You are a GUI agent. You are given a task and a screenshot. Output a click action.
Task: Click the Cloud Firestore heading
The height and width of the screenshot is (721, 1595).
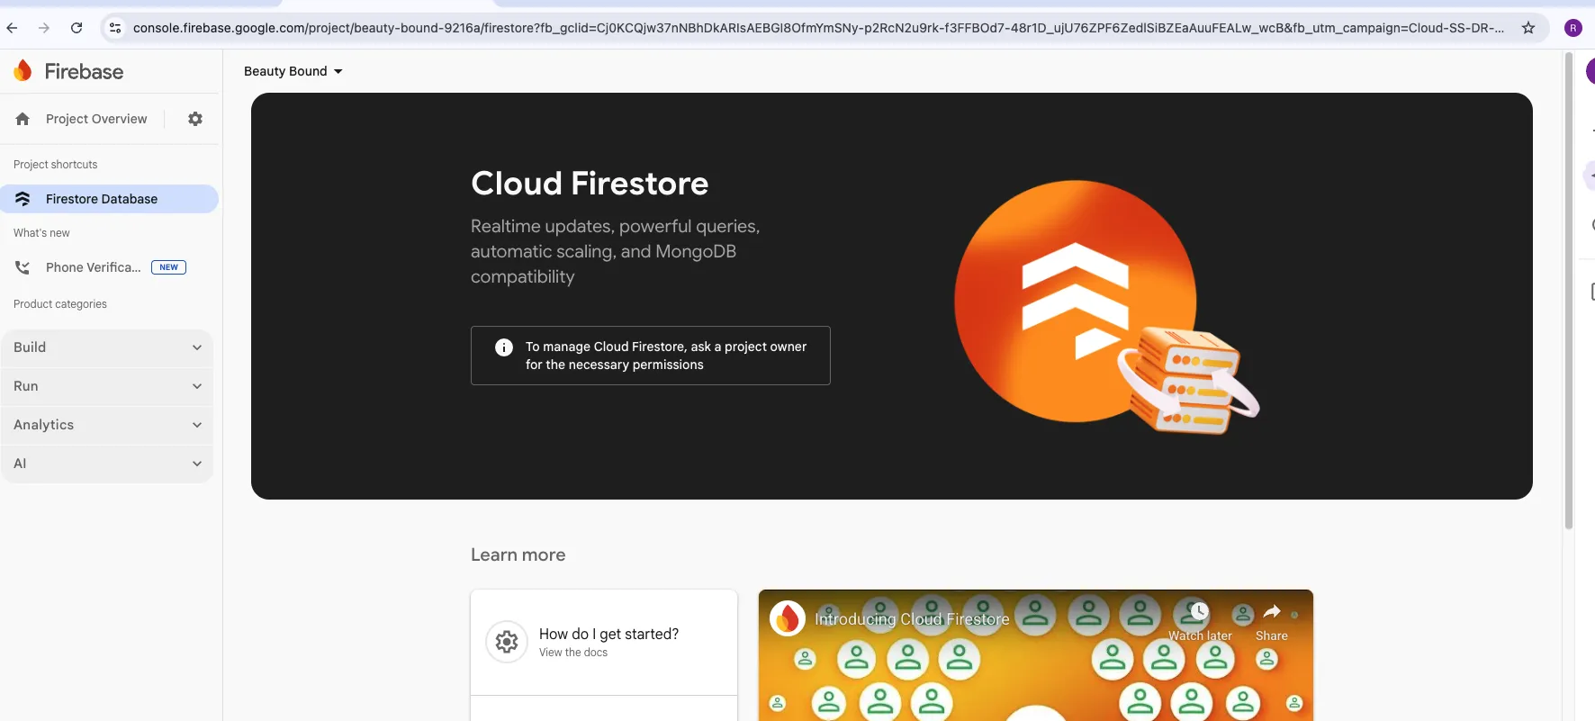coord(590,184)
